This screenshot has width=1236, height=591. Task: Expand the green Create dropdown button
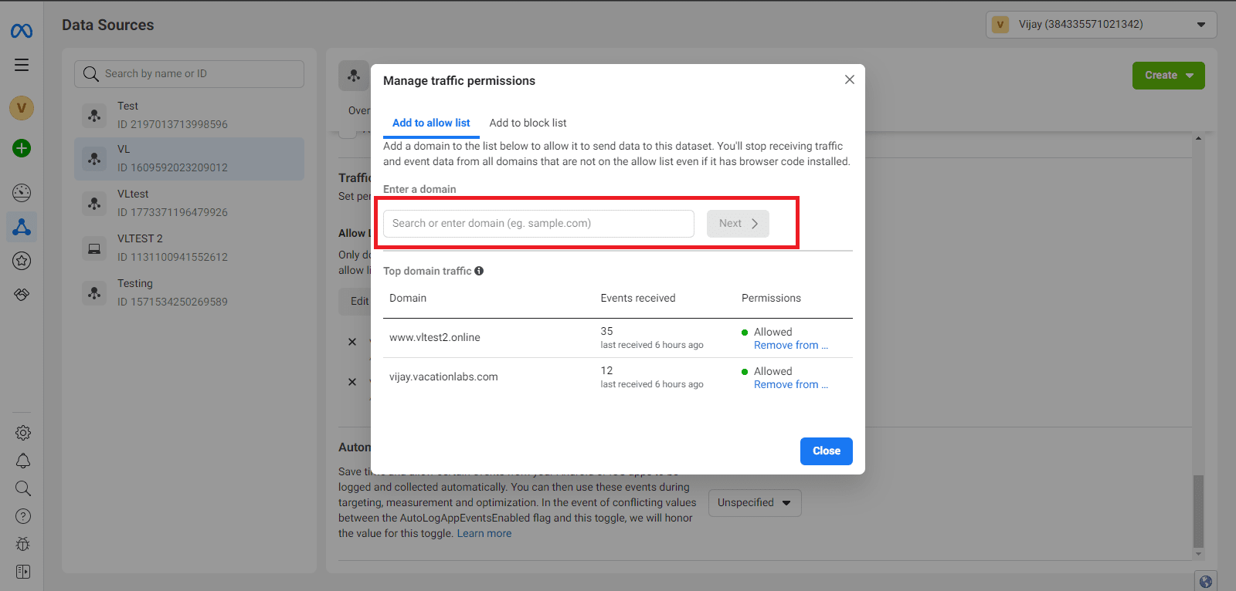click(x=1168, y=76)
